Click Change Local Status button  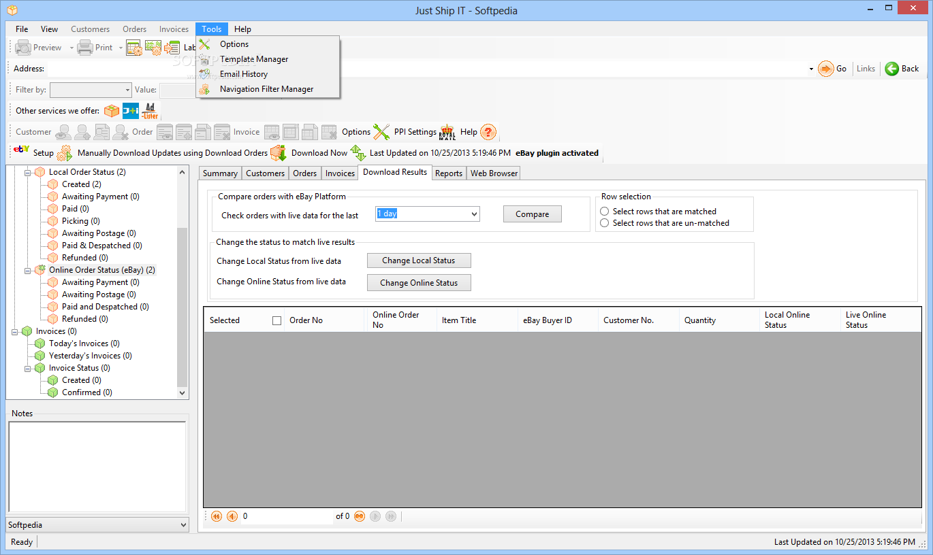pyautogui.click(x=419, y=260)
